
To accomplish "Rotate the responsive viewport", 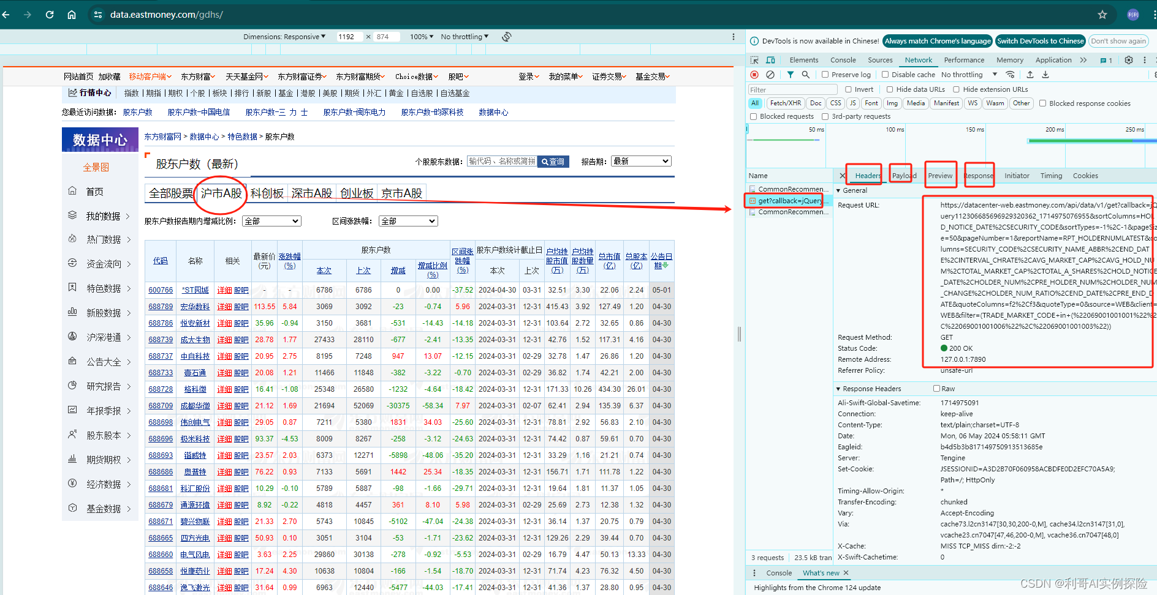I will pos(506,37).
